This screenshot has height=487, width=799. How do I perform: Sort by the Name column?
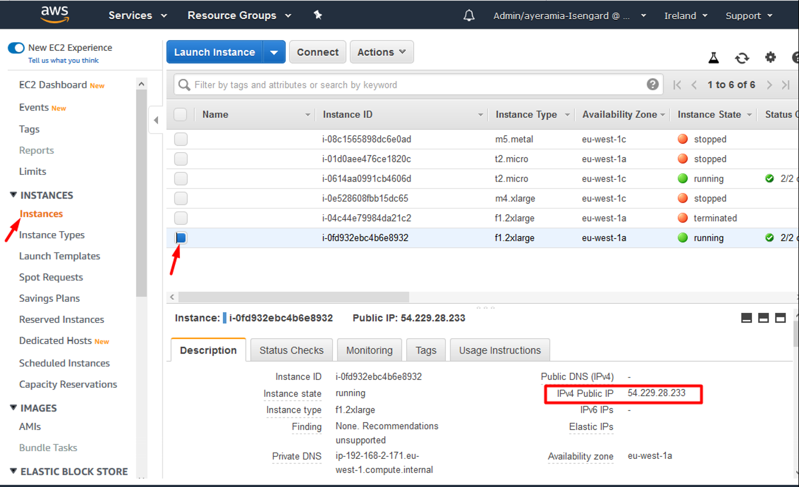click(x=216, y=114)
